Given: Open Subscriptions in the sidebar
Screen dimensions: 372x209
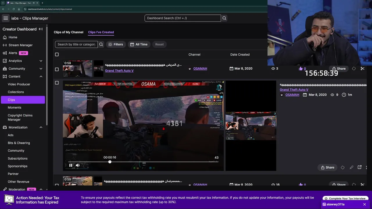Looking at the screenshot, I should click(x=17, y=158).
